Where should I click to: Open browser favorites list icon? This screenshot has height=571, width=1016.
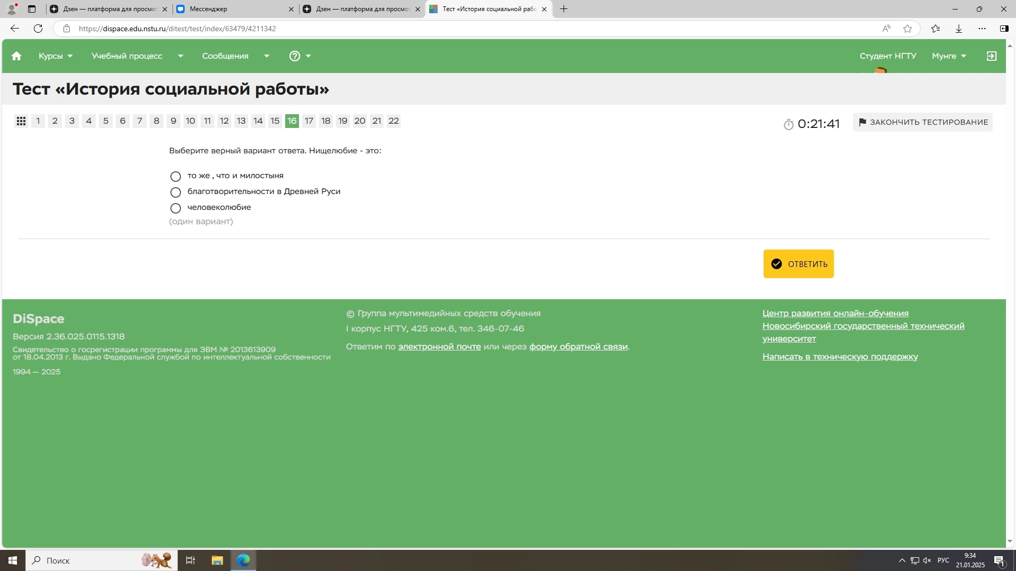coord(936,29)
